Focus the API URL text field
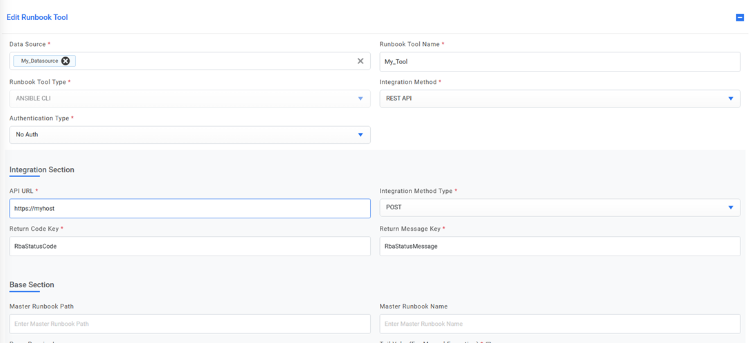 click(190, 209)
